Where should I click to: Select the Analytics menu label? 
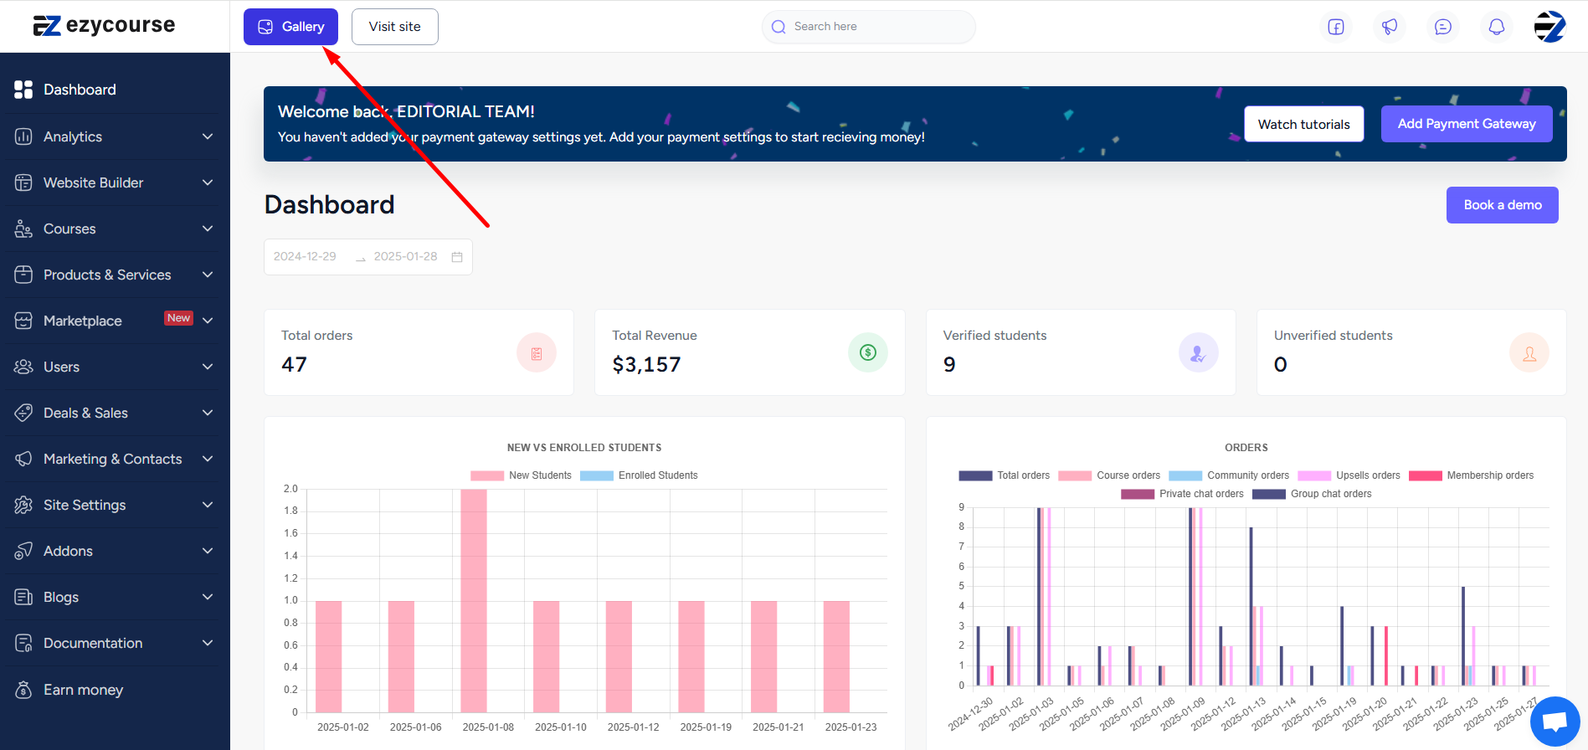click(73, 136)
